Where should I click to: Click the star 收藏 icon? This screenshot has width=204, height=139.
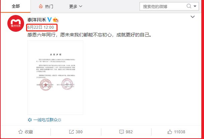coord(20,132)
